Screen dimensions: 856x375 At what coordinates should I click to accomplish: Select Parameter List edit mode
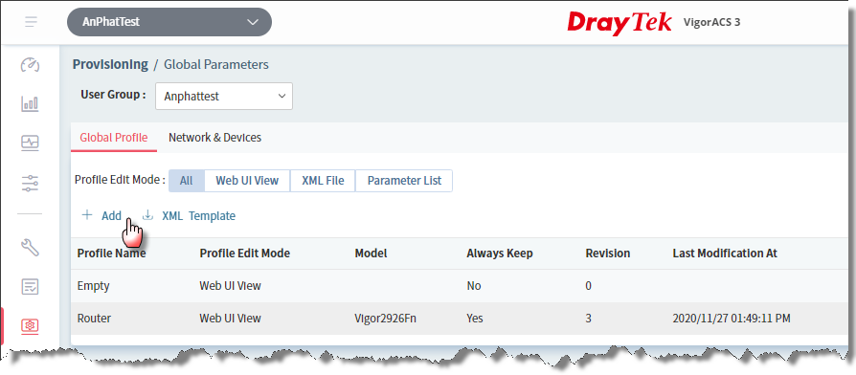404,181
